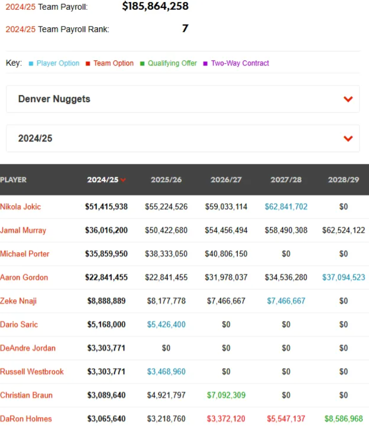Sort by 2026/27 column header
Image resolution: width=369 pixels, height=426 pixels.
(x=226, y=180)
